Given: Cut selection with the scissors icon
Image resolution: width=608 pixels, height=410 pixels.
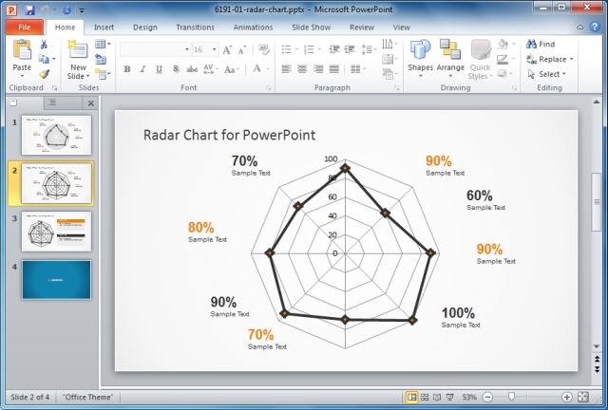Looking at the screenshot, I should [44, 45].
